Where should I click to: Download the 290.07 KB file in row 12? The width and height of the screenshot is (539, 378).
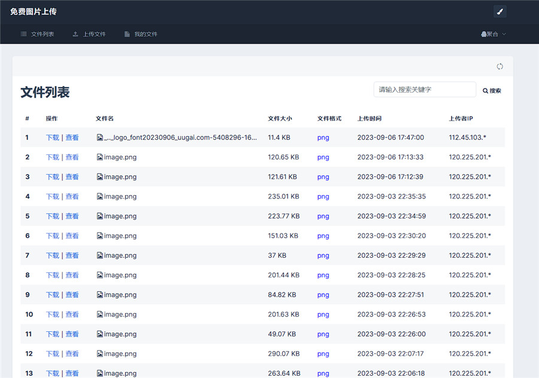click(52, 354)
